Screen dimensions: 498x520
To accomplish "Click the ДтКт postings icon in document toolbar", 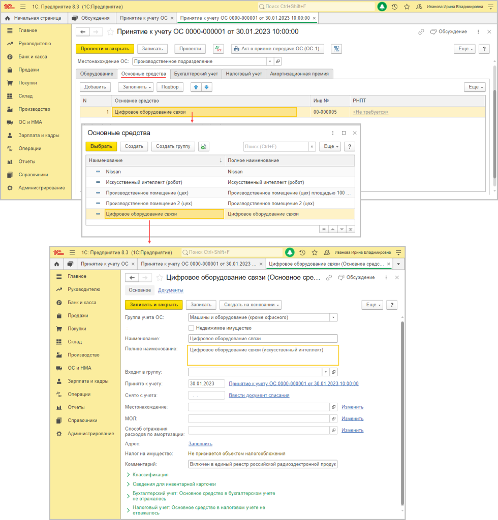I will (219, 49).
